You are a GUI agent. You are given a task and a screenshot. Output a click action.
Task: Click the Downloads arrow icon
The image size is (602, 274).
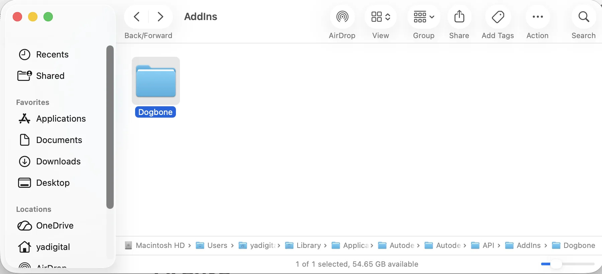pos(25,161)
